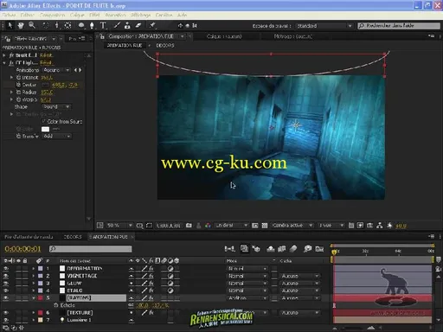The height and width of the screenshot is (332, 443).
Task: Select the Selection arrow tool
Action: 10,25
